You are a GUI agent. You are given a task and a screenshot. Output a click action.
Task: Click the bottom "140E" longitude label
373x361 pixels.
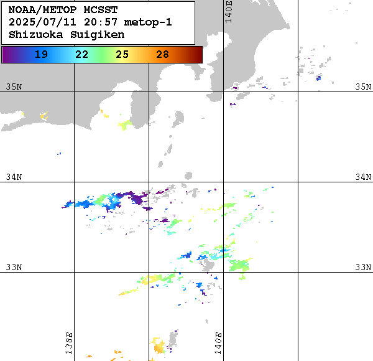point(218,343)
